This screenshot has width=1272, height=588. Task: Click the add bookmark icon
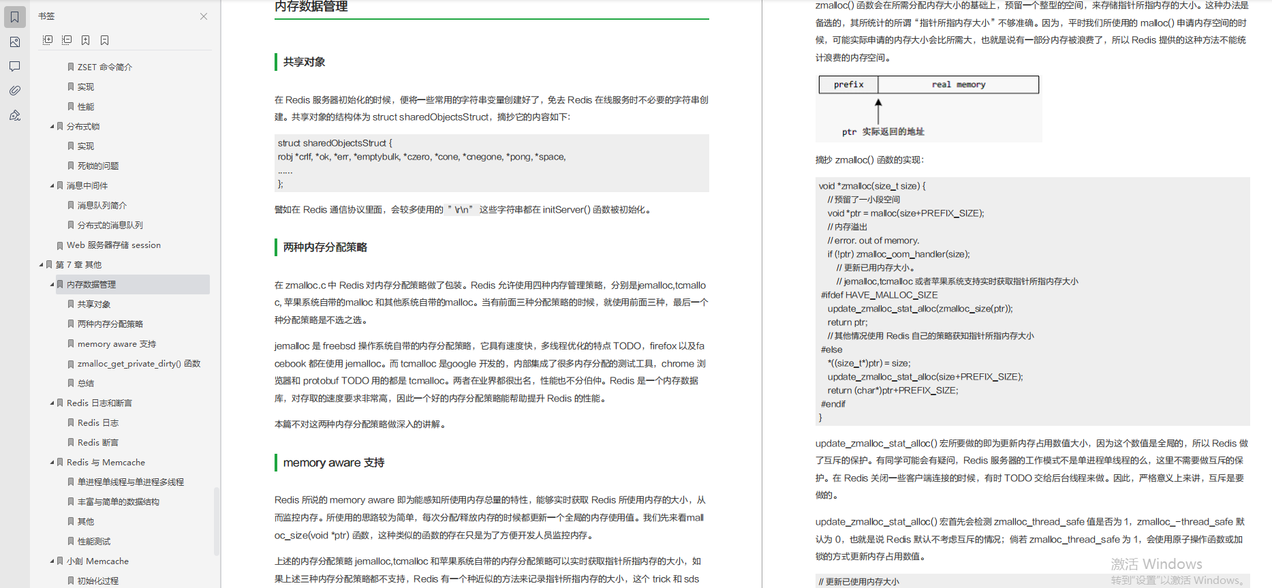pos(86,40)
